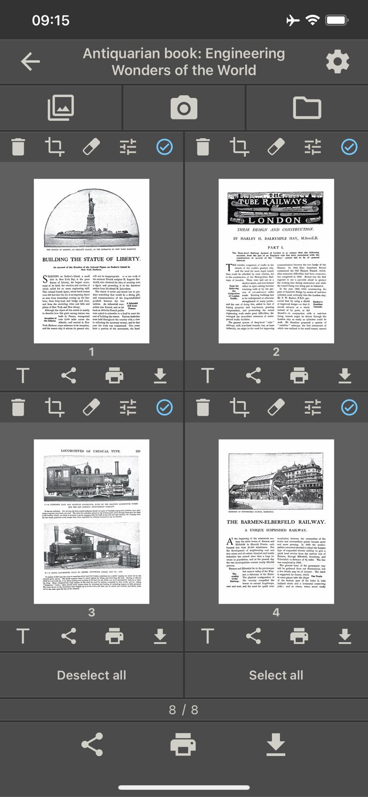Open the Tube Railways of London thumbnail
The height and width of the screenshot is (797, 368).
(x=276, y=261)
